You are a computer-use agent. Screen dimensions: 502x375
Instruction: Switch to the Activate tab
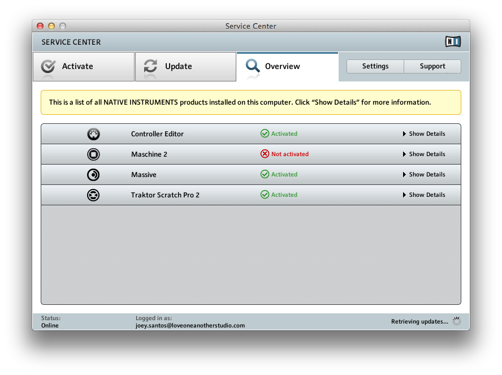[x=84, y=67]
